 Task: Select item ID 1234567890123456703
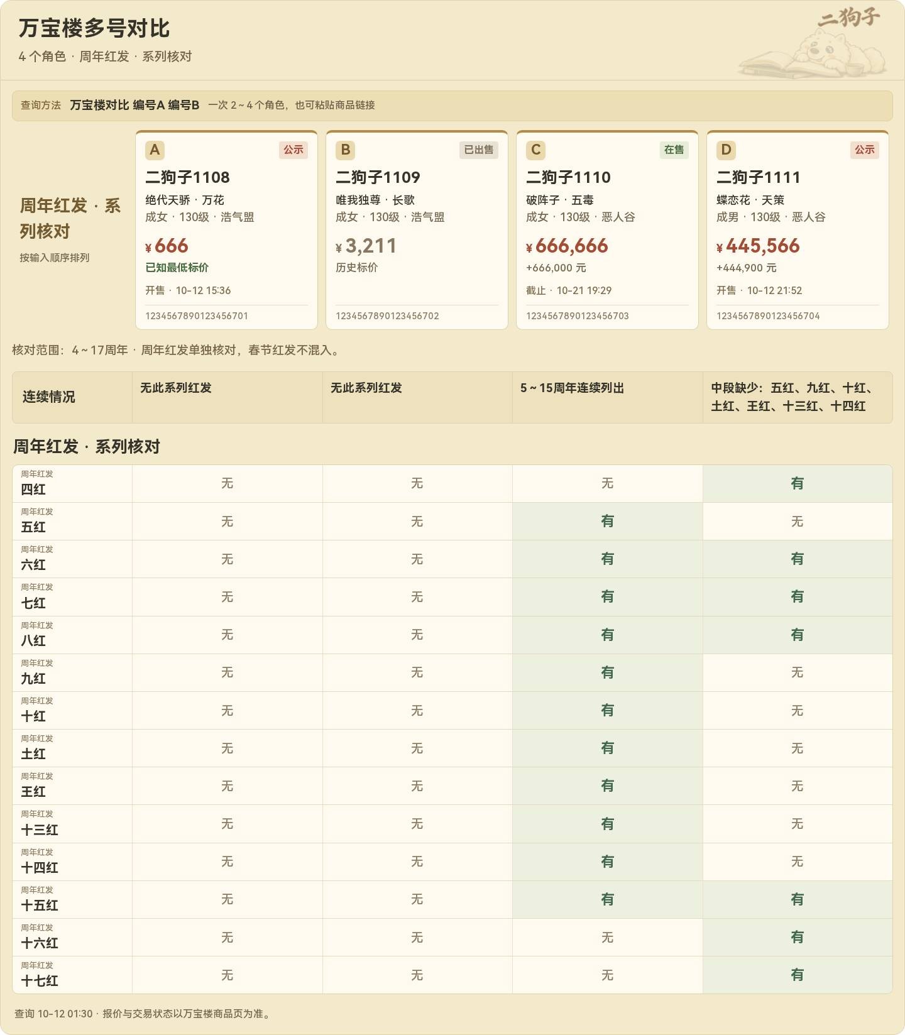tap(578, 316)
